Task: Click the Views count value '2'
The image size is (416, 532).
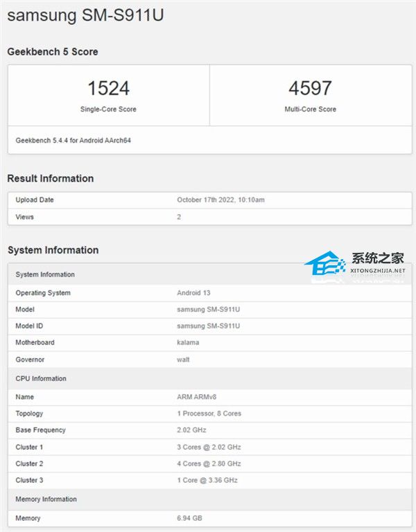Action: tap(179, 217)
